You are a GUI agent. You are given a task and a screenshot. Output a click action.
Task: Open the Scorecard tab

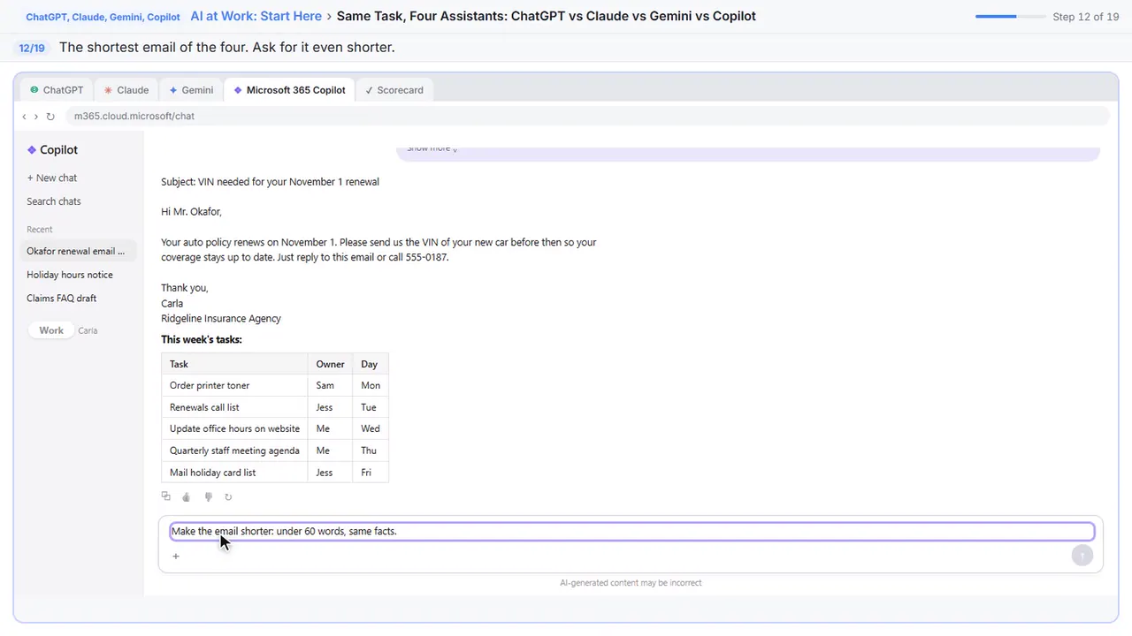click(394, 90)
